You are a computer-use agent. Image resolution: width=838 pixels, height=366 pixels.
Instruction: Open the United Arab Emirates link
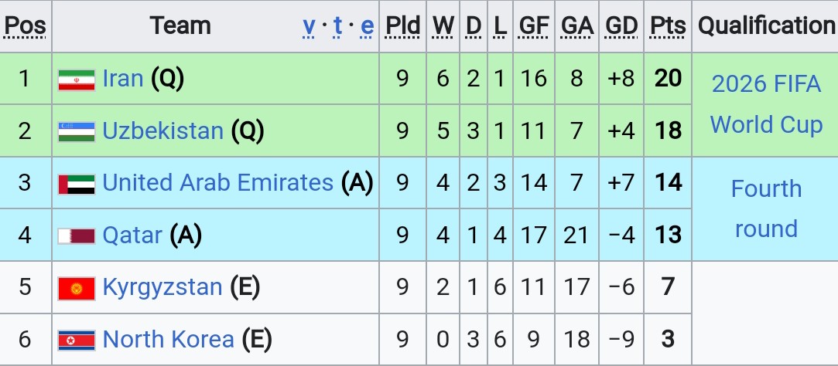pyautogui.click(x=218, y=182)
